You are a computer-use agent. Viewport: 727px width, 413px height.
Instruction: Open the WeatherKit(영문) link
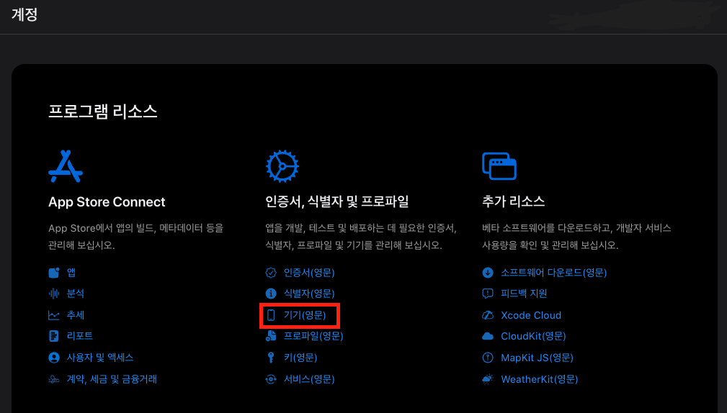coord(539,379)
